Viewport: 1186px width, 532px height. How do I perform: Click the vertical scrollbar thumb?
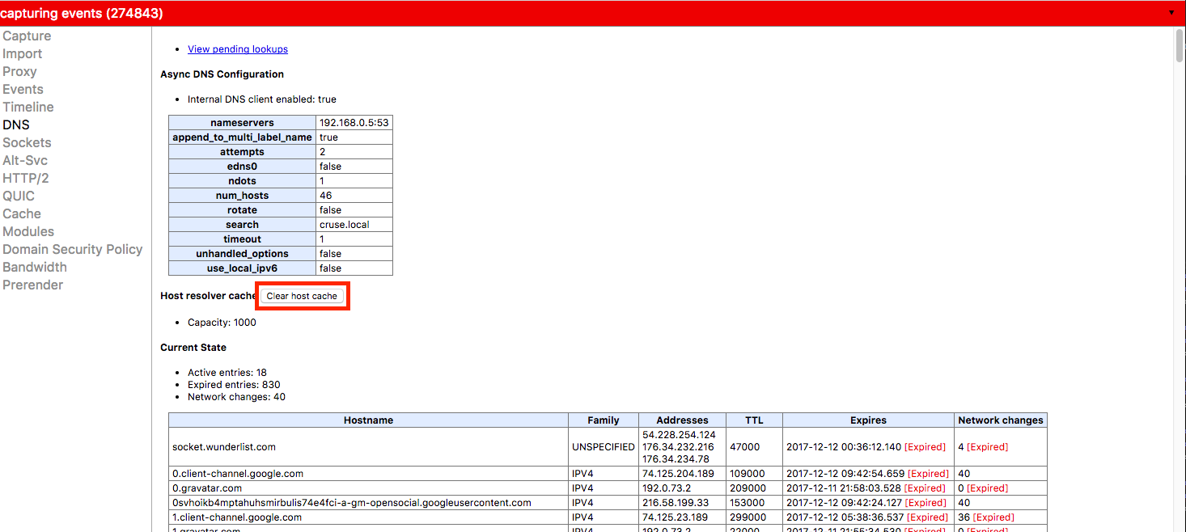click(x=1180, y=45)
